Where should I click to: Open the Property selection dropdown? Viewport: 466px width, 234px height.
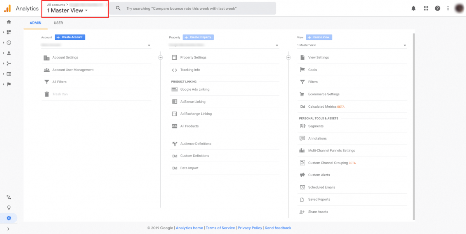[224, 45]
